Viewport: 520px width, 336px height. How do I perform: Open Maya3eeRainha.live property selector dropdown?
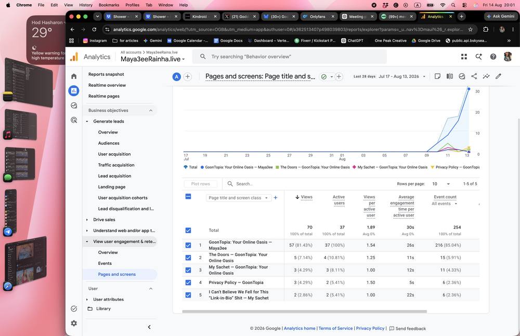(x=153, y=59)
